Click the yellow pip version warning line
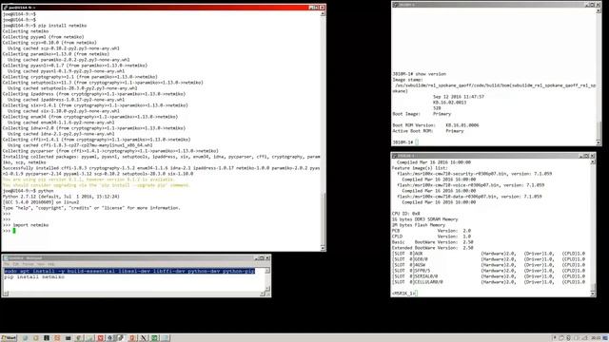Viewport: 609px width, 342px height. pyautogui.click(x=88, y=180)
